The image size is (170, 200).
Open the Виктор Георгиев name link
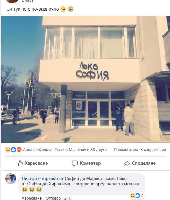(40, 178)
